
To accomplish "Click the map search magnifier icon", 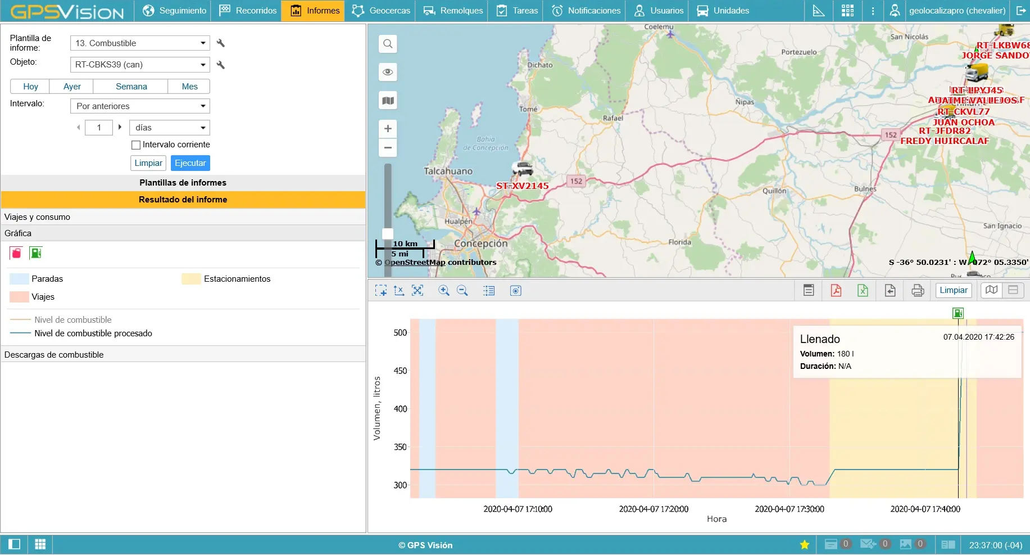I will tap(388, 44).
